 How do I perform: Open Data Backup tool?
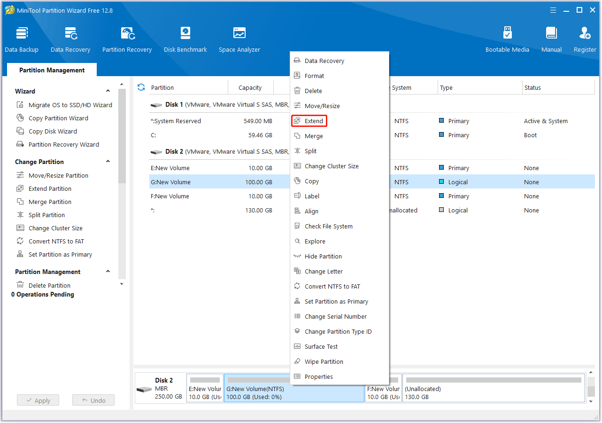click(22, 40)
